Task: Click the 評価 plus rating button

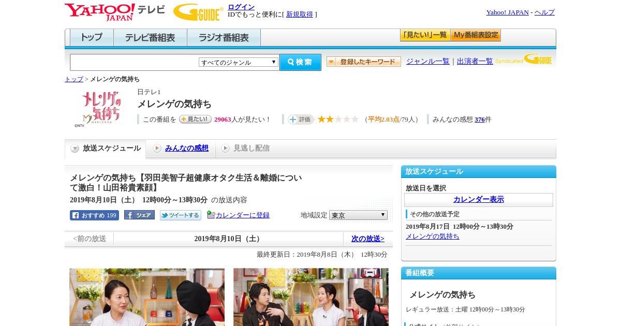Action: tap(301, 120)
